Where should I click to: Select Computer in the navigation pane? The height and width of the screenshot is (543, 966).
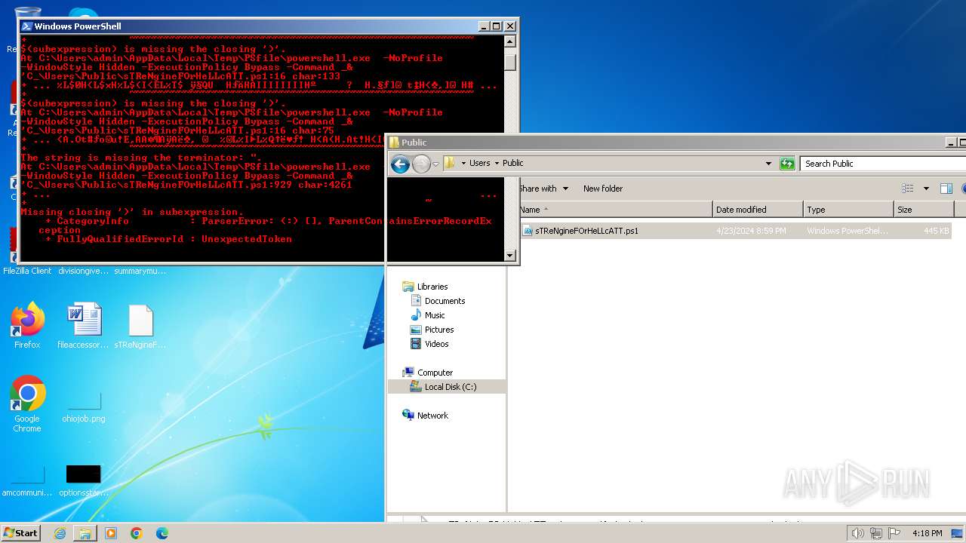click(435, 373)
